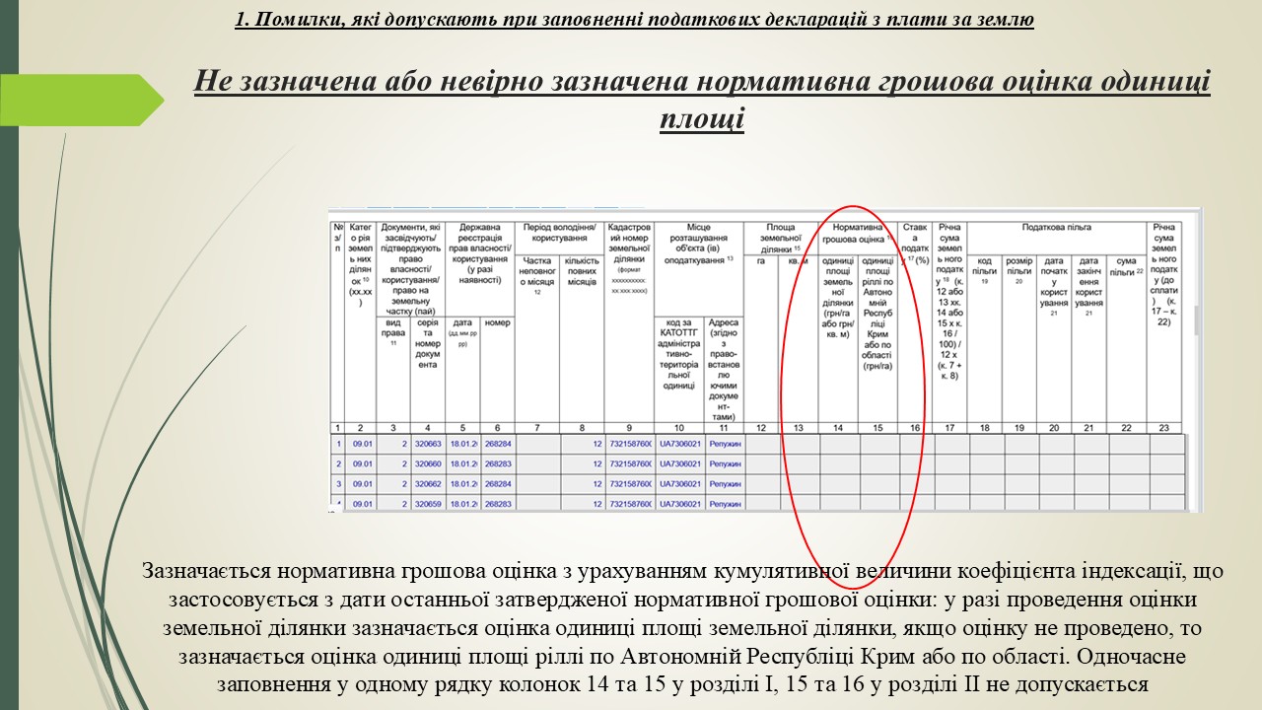Click row 1 category cell '09.01'
Image resolution: width=1262 pixels, height=710 pixels.
coord(362,444)
